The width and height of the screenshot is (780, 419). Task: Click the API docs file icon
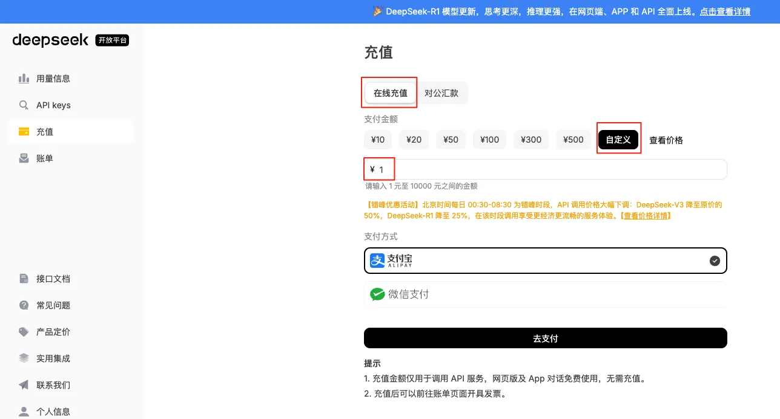(x=24, y=279)
